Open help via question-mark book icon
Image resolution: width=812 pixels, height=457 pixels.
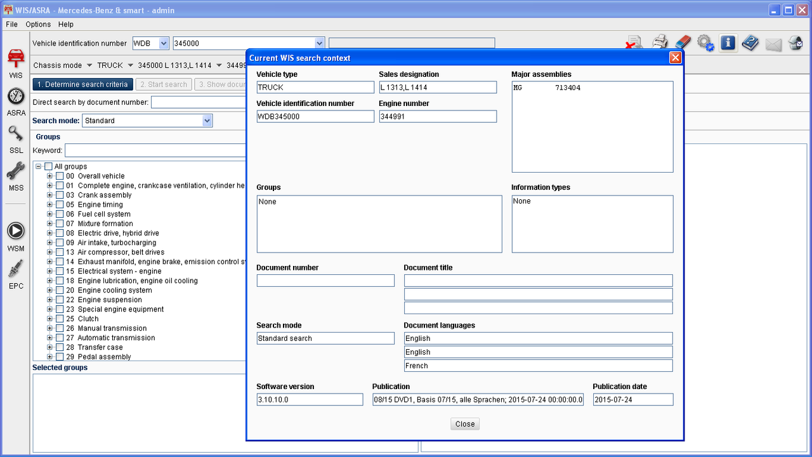click(750, 43)
